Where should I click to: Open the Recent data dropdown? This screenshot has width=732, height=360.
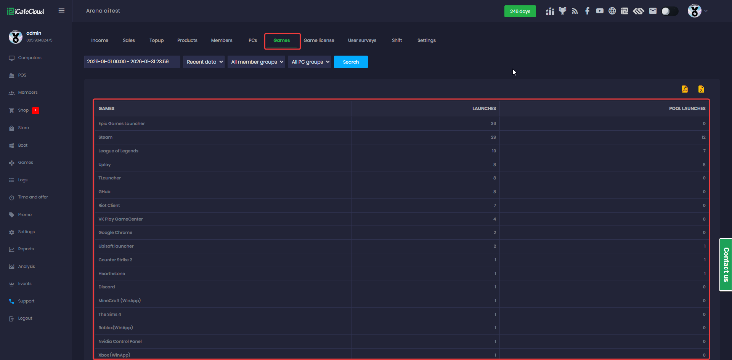point(204,62)
